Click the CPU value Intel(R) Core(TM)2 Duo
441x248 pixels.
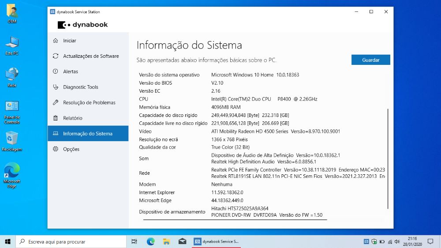point(264,99)
